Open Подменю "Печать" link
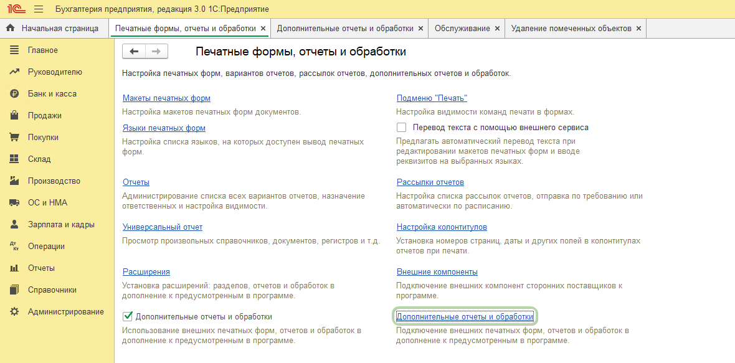This screenshot has height=363, width=735. (432, 98)
